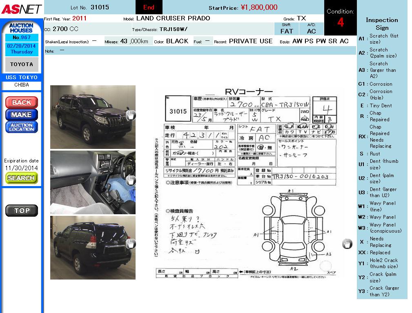412x313 pixels.
Task: Open the Auction Location button
Action: (21, 127)
